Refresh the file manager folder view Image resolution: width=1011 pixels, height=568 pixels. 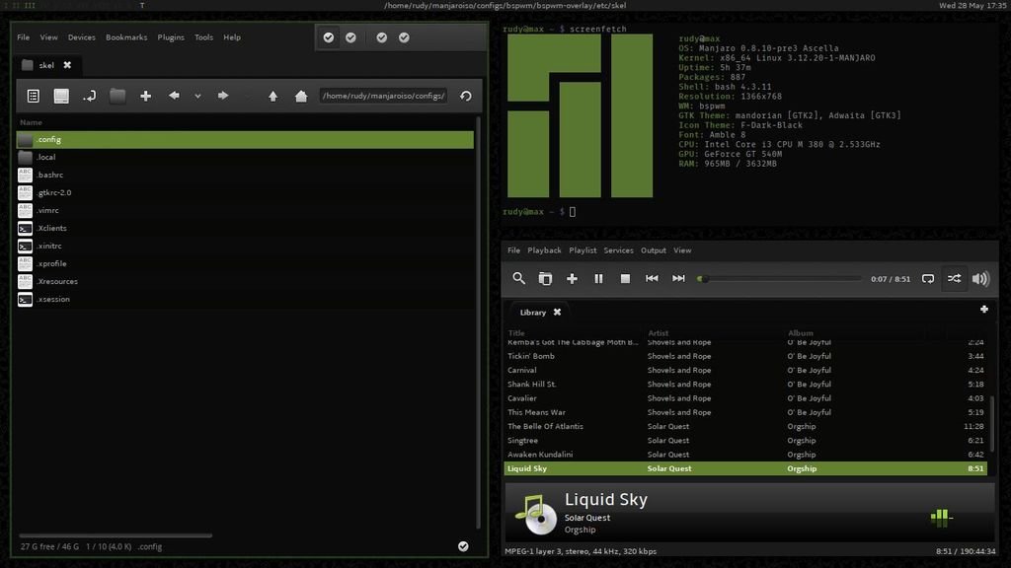(x=465, y=96)
